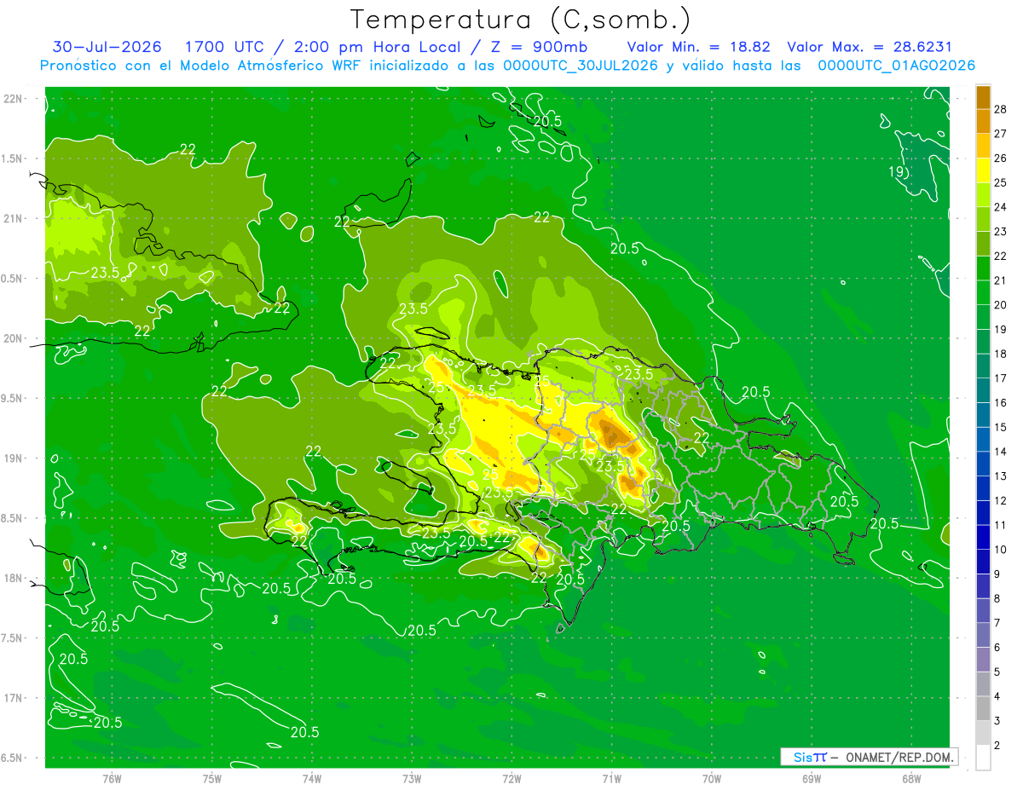
Task: Click the "73W" longitude axis label
Action: [x=412, y=779]
